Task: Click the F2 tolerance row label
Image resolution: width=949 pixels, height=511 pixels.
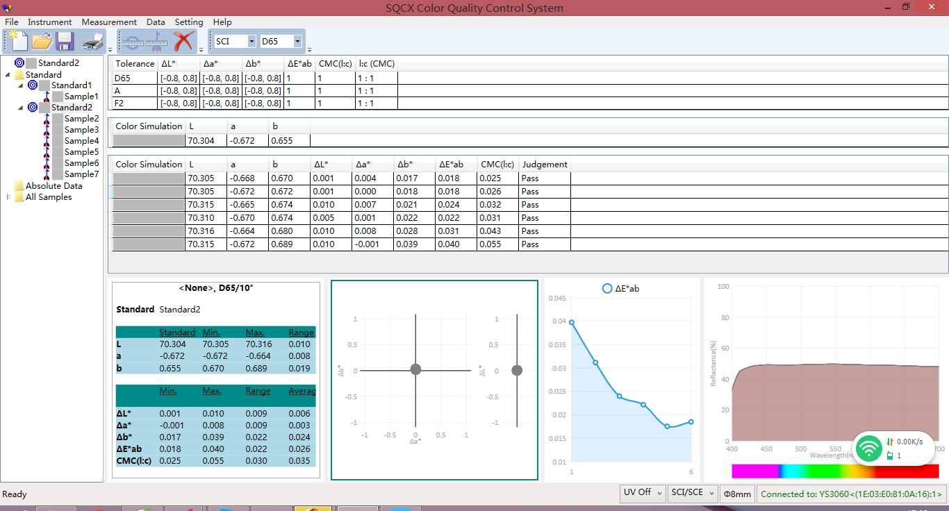Action: [x=119, y=103]
